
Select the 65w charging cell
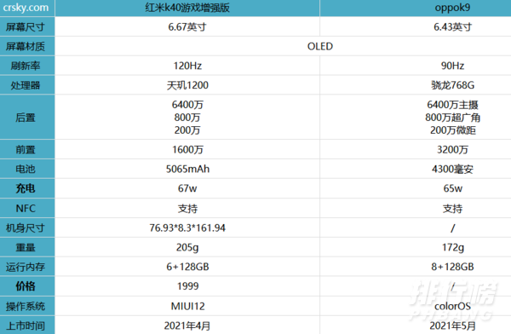click(416, 188)
